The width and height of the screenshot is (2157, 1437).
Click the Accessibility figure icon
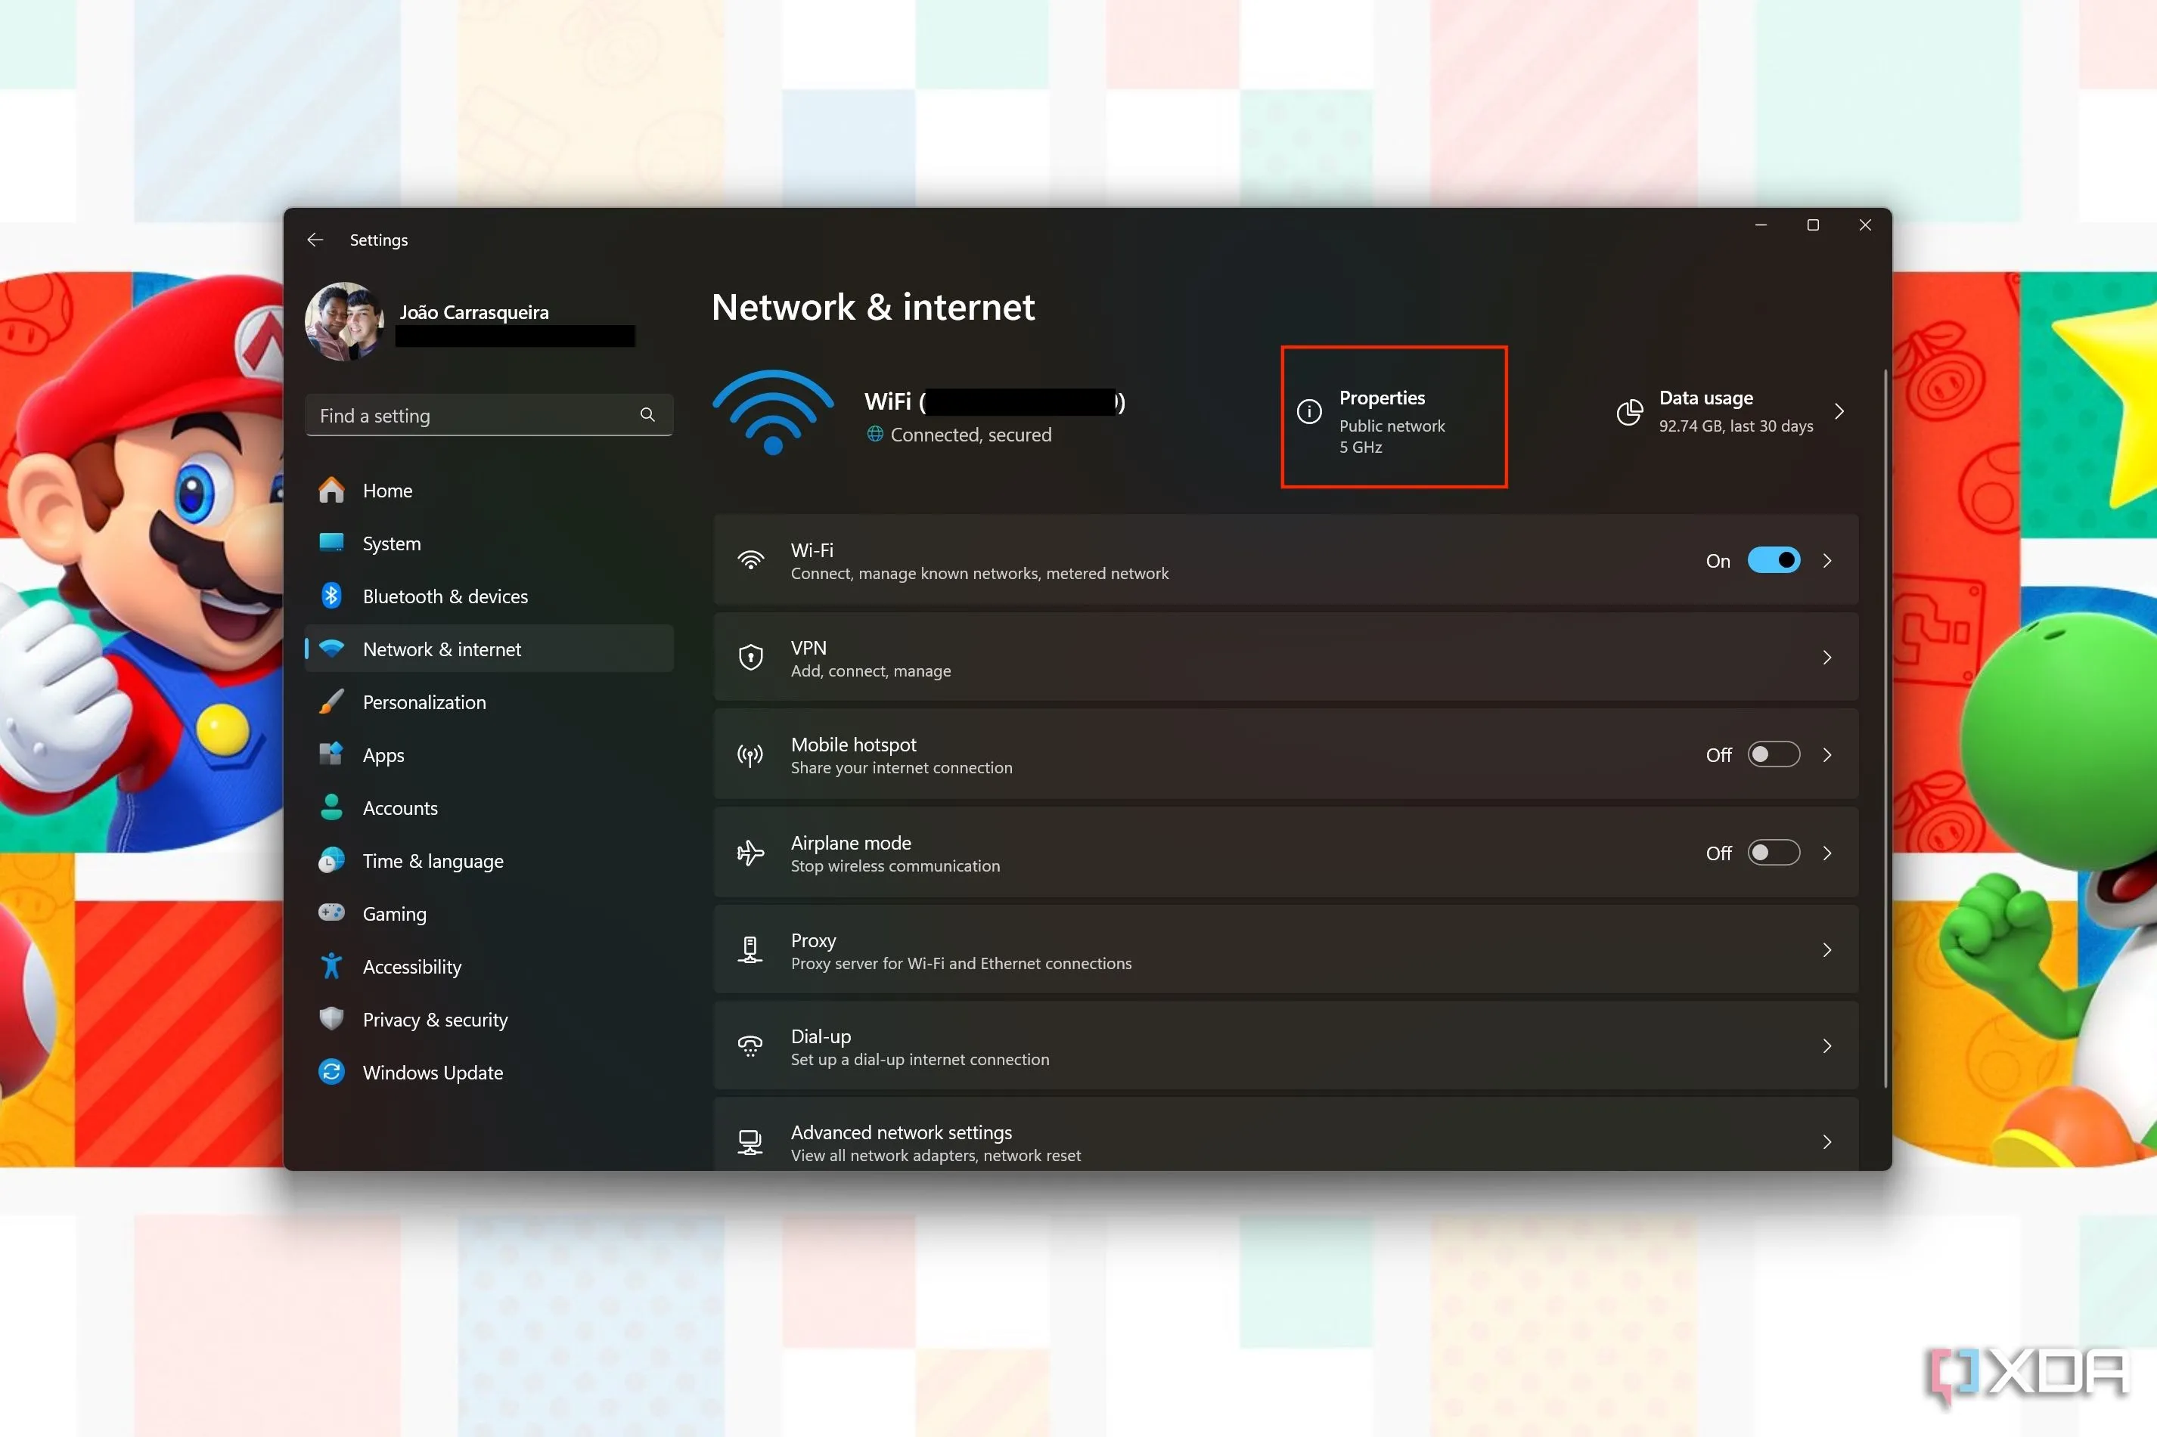tap(332, 966)
